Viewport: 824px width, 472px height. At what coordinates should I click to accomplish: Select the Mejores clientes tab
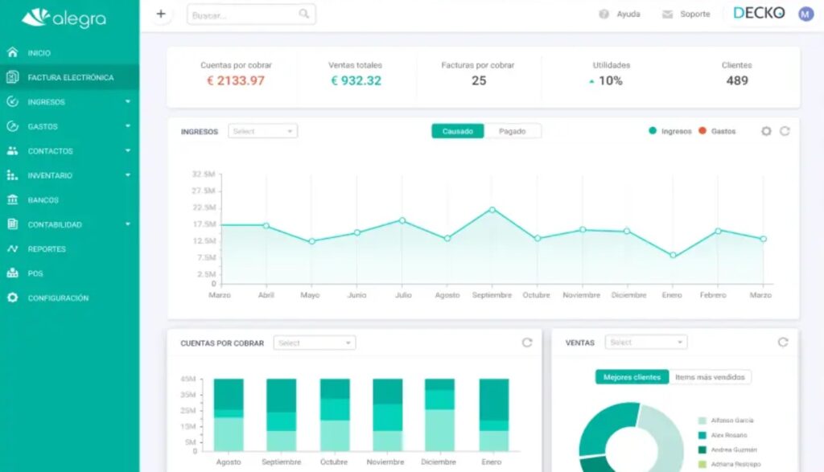point(632,377)
